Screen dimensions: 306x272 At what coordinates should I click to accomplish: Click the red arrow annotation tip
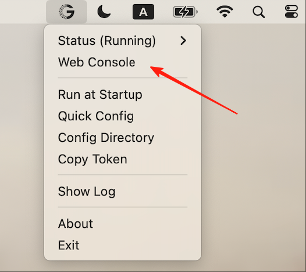[152, 67]
